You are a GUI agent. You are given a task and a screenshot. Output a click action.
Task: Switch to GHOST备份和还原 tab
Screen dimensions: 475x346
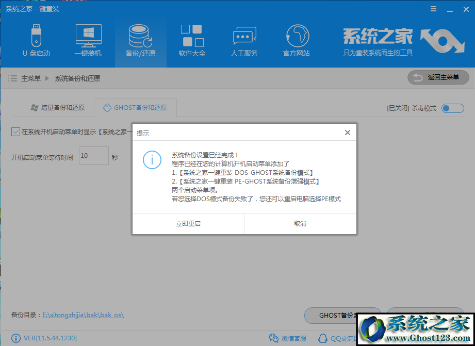135,108
